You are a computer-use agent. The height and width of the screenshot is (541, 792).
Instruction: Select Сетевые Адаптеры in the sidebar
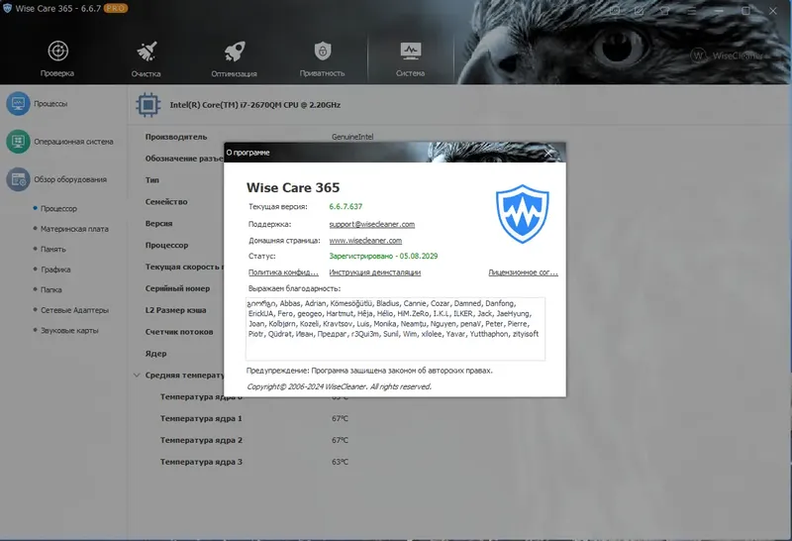tap(74, 310)
